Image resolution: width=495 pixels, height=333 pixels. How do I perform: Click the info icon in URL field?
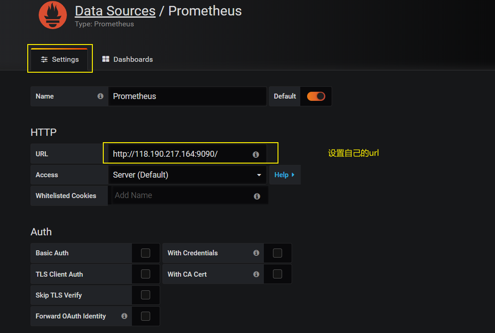256,154
